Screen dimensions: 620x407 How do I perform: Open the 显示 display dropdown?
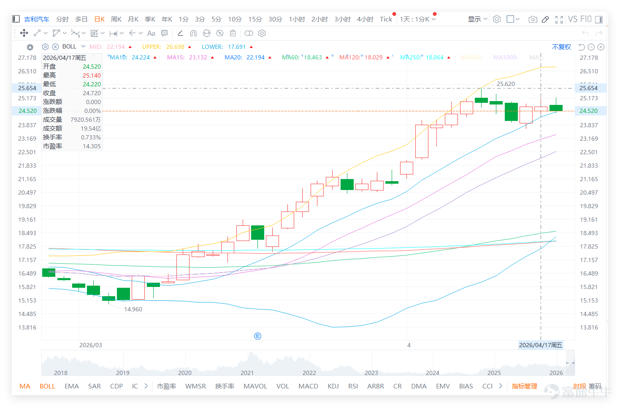tap(478, 19)
